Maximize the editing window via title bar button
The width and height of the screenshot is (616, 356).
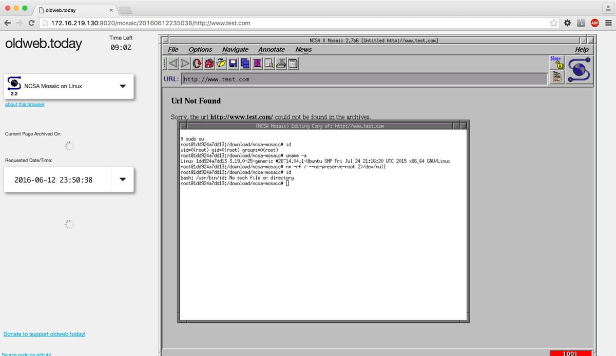coord(464,126)
